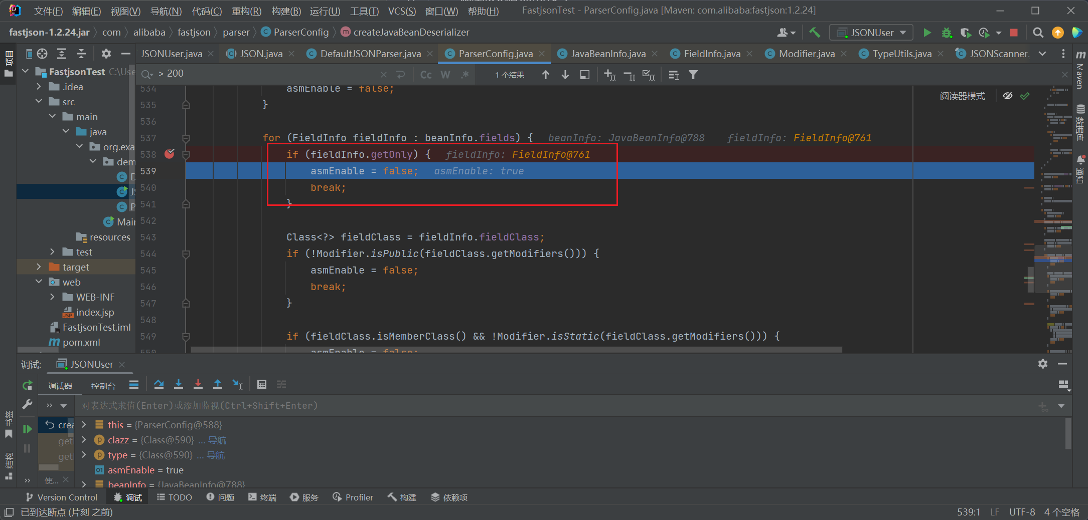This screenshot has width=1088, height=520.
Task: Click the editor horizontal scrollbar
Action: [516, 350]
